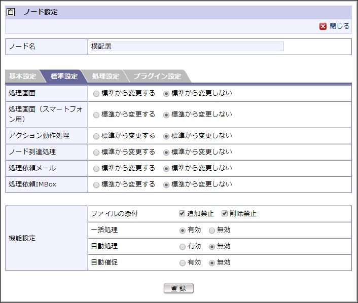Open the 処理設定 tab
Image resolution: width=358 pixels, height=303 pixels.
105,76
